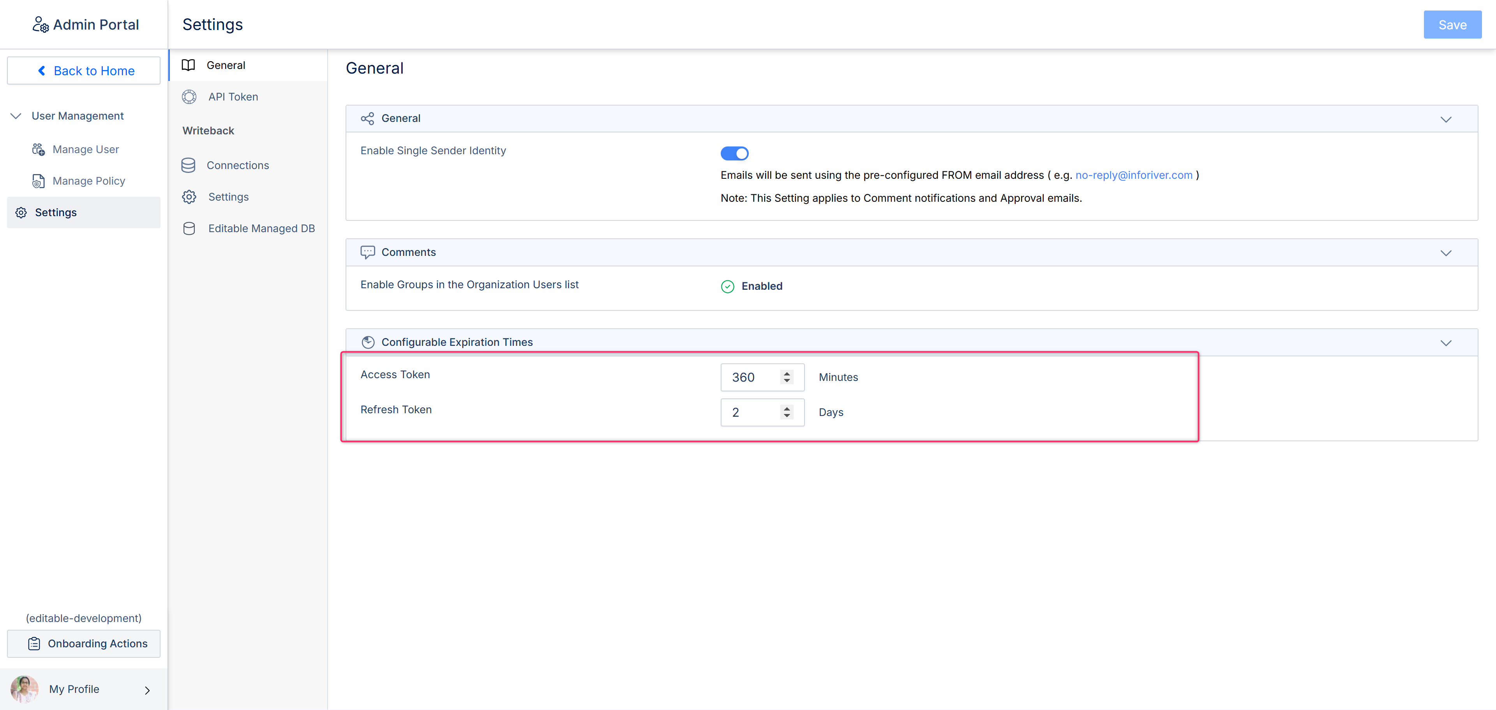
Task: Click the Configurable Expiration Times clock icon
Action: click(368, 342)
